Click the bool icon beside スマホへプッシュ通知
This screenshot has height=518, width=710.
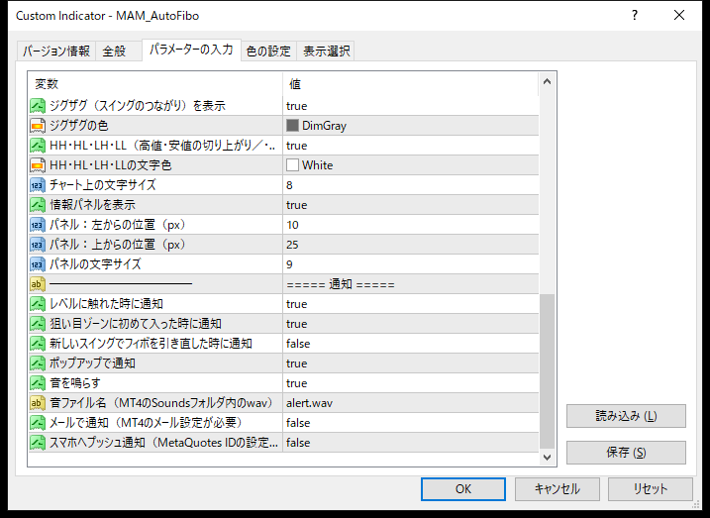click(38, 443)
